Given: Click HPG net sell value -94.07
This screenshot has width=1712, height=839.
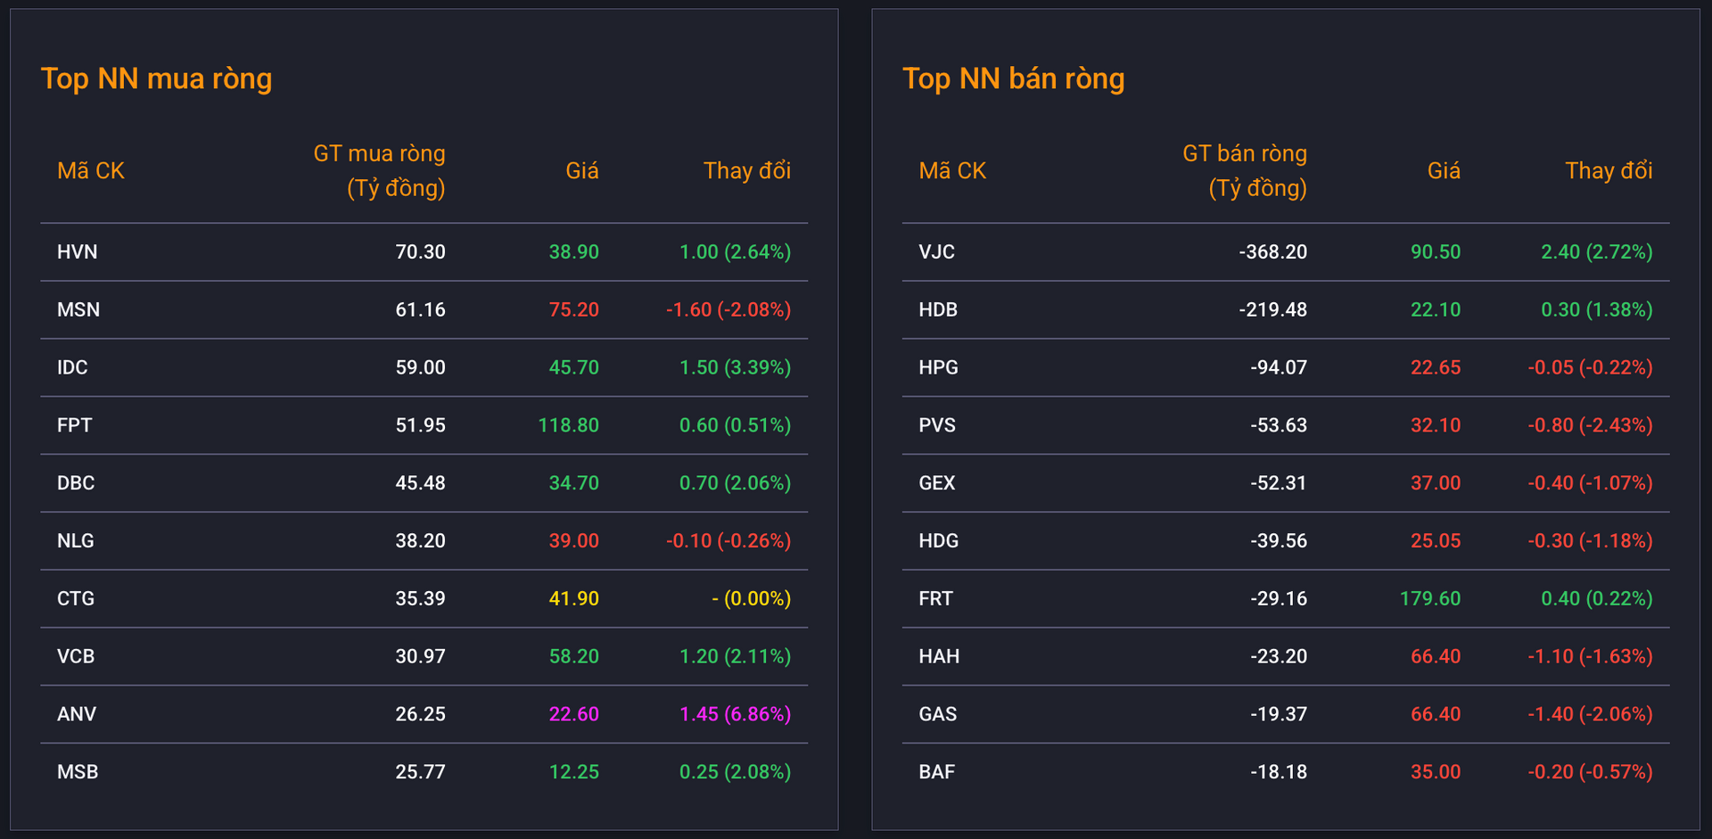Looking at the screenshot, I should click(1279, 367).
